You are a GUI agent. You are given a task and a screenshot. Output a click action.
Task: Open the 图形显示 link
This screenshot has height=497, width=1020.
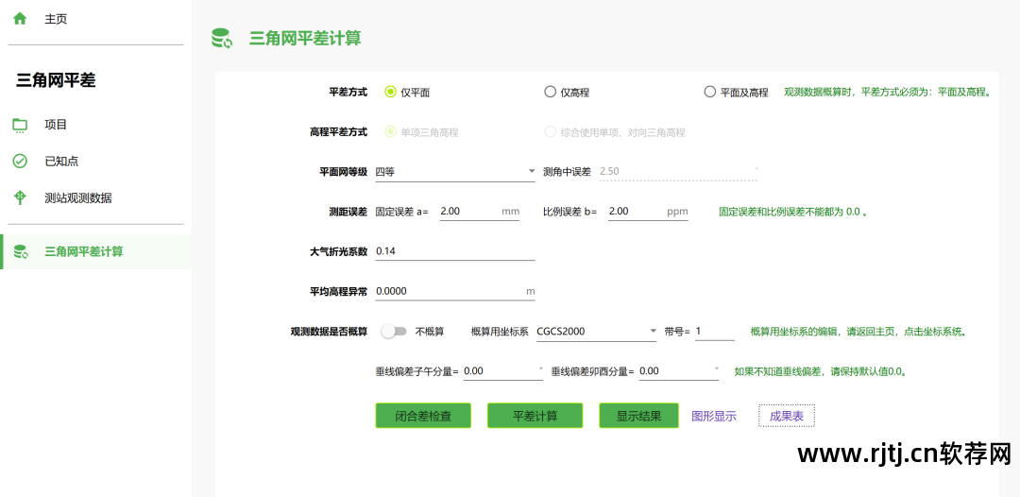point(714,417)
